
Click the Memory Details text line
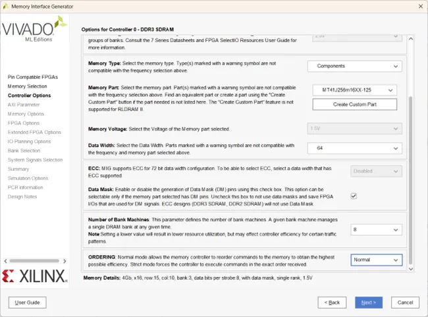coord(198,278)
